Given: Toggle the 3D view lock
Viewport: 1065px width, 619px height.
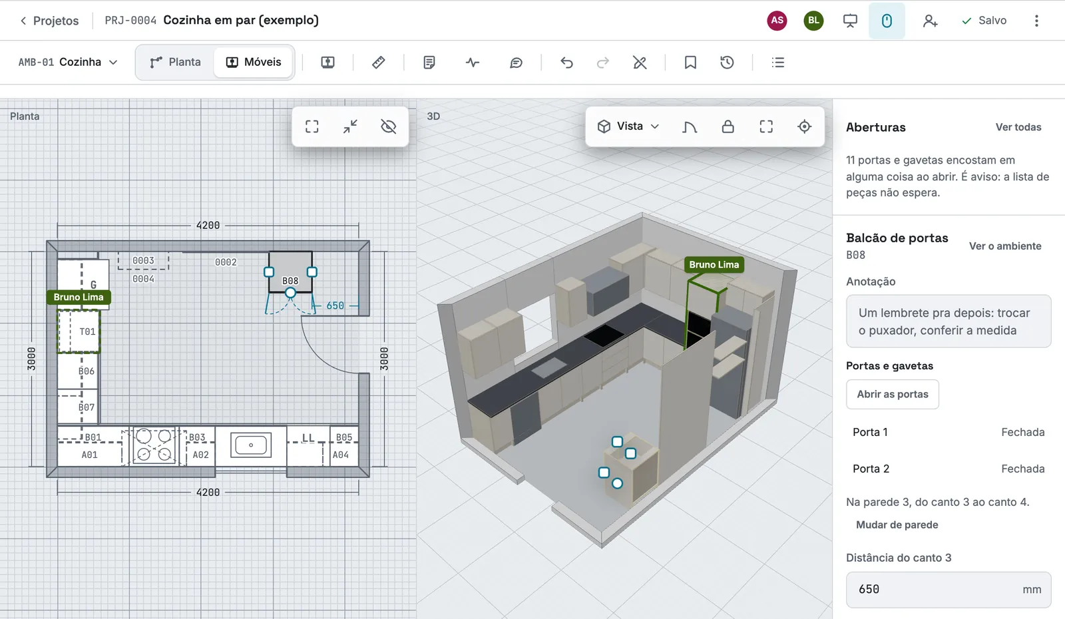Looking at the screenshot, I should (728, 126).
